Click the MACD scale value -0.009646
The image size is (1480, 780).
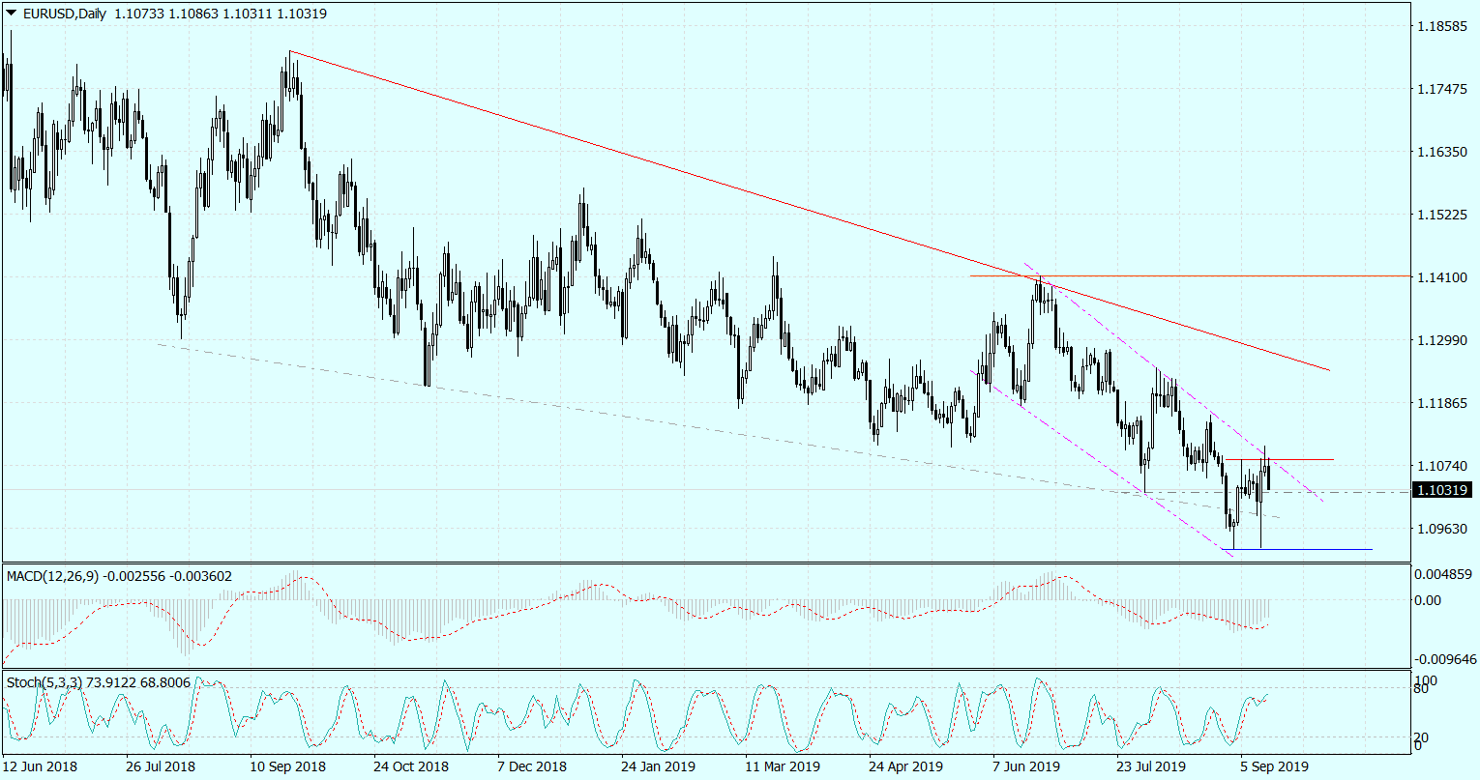tap(1443, 659)
